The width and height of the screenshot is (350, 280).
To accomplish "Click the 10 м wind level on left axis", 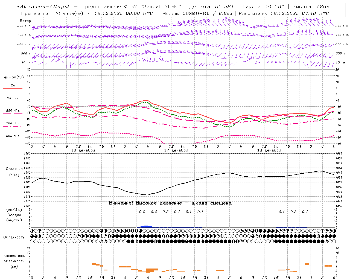I will pos(26,62).
